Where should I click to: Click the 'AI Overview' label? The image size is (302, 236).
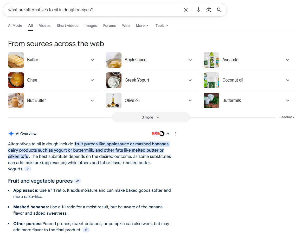pyautogui.click(x=26, y=134)
